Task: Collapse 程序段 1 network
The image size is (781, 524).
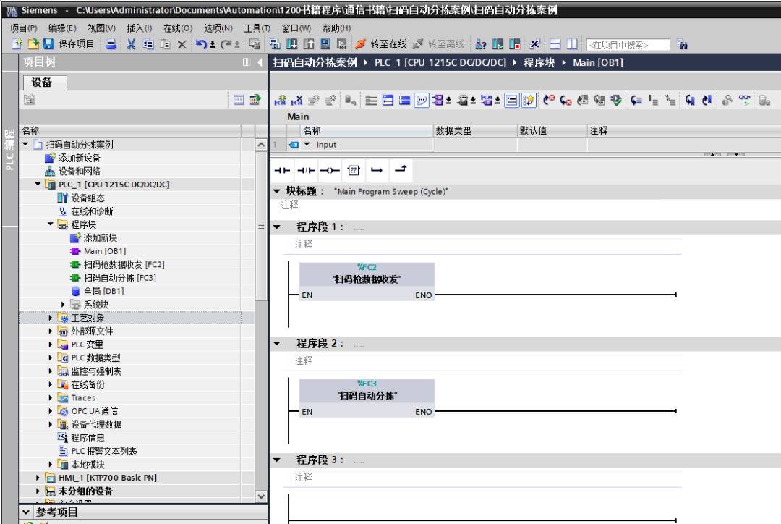Action: [x=277, y=227]
